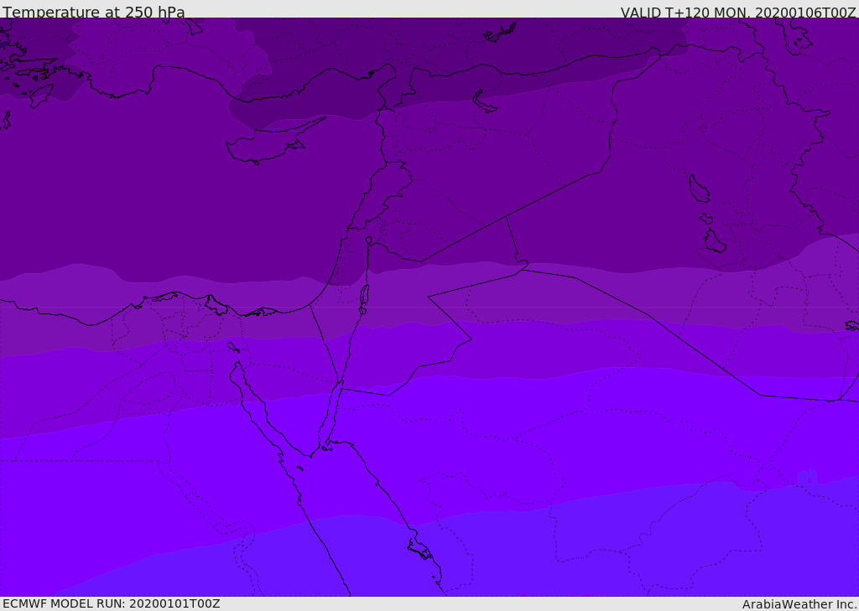This screenshot has width=859, height=611.
Task: Click the Lake Tharthar outline in Iraq
Action: [698, 189]
